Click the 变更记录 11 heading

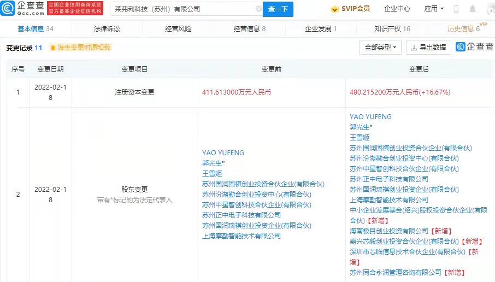coord(24,48)
